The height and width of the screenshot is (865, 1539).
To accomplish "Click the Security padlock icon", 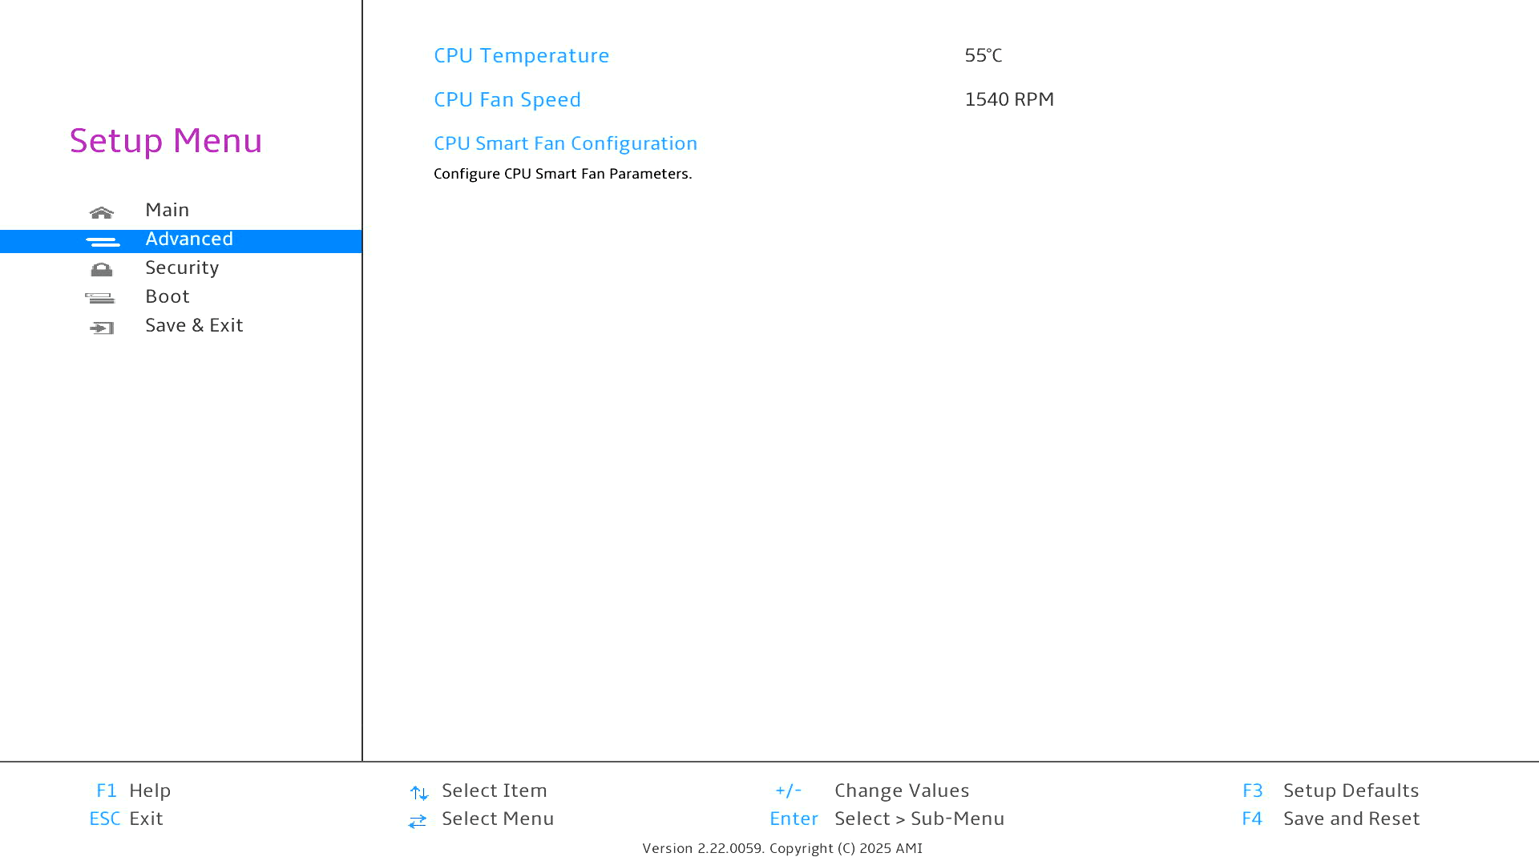I will [102, 270].
